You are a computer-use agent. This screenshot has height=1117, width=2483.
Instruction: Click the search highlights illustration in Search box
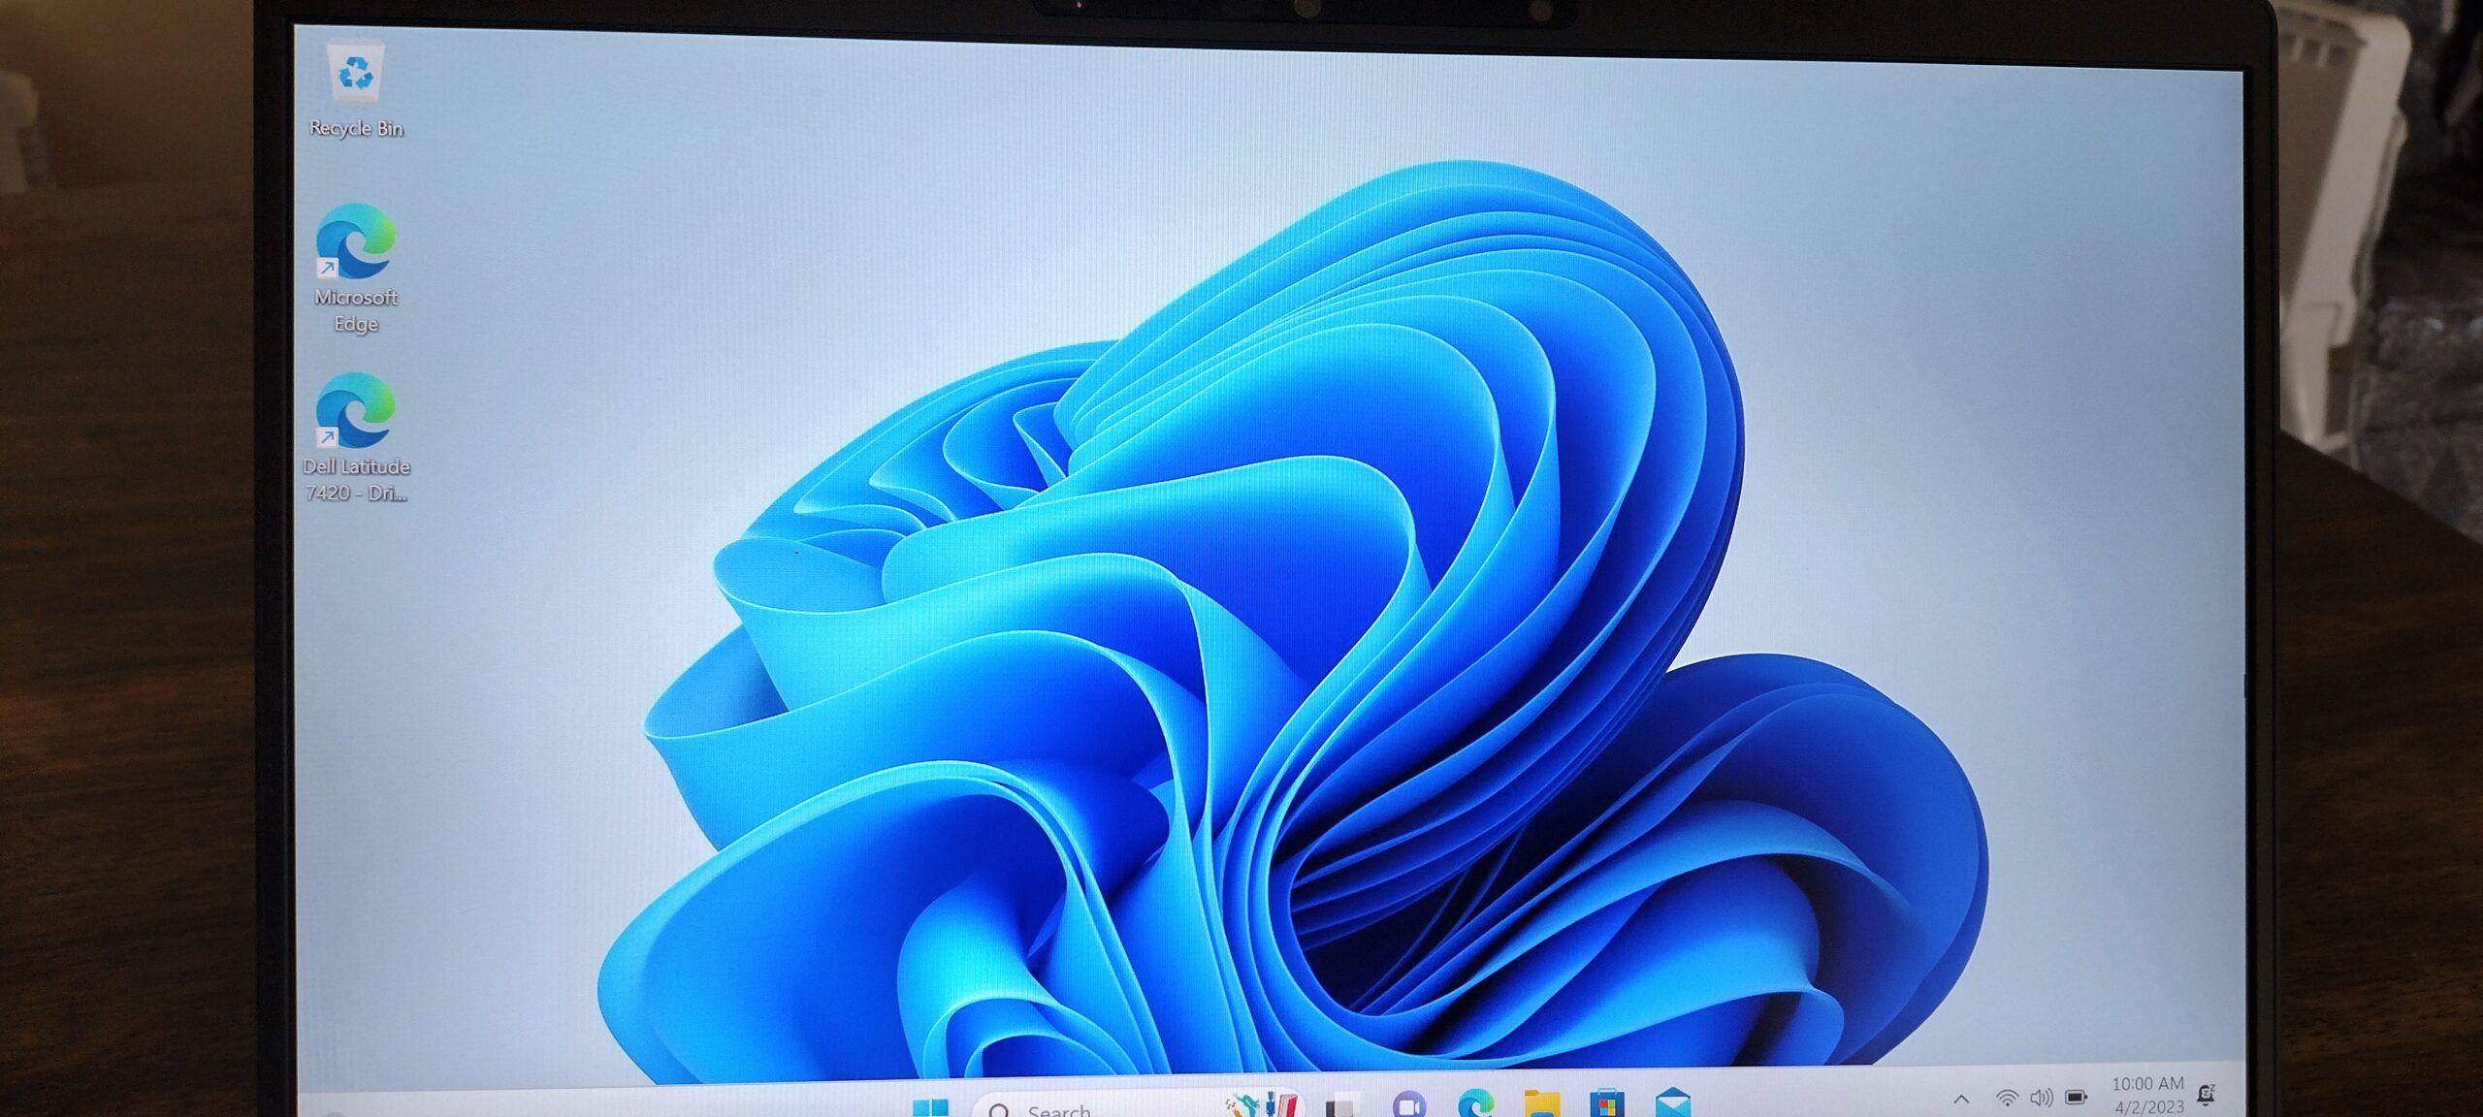[1264, 1103]
